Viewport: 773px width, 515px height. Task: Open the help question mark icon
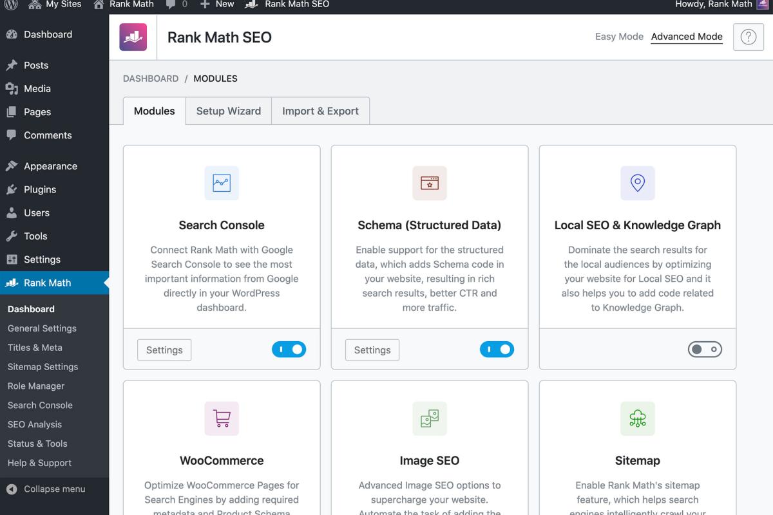click(748, 37)
